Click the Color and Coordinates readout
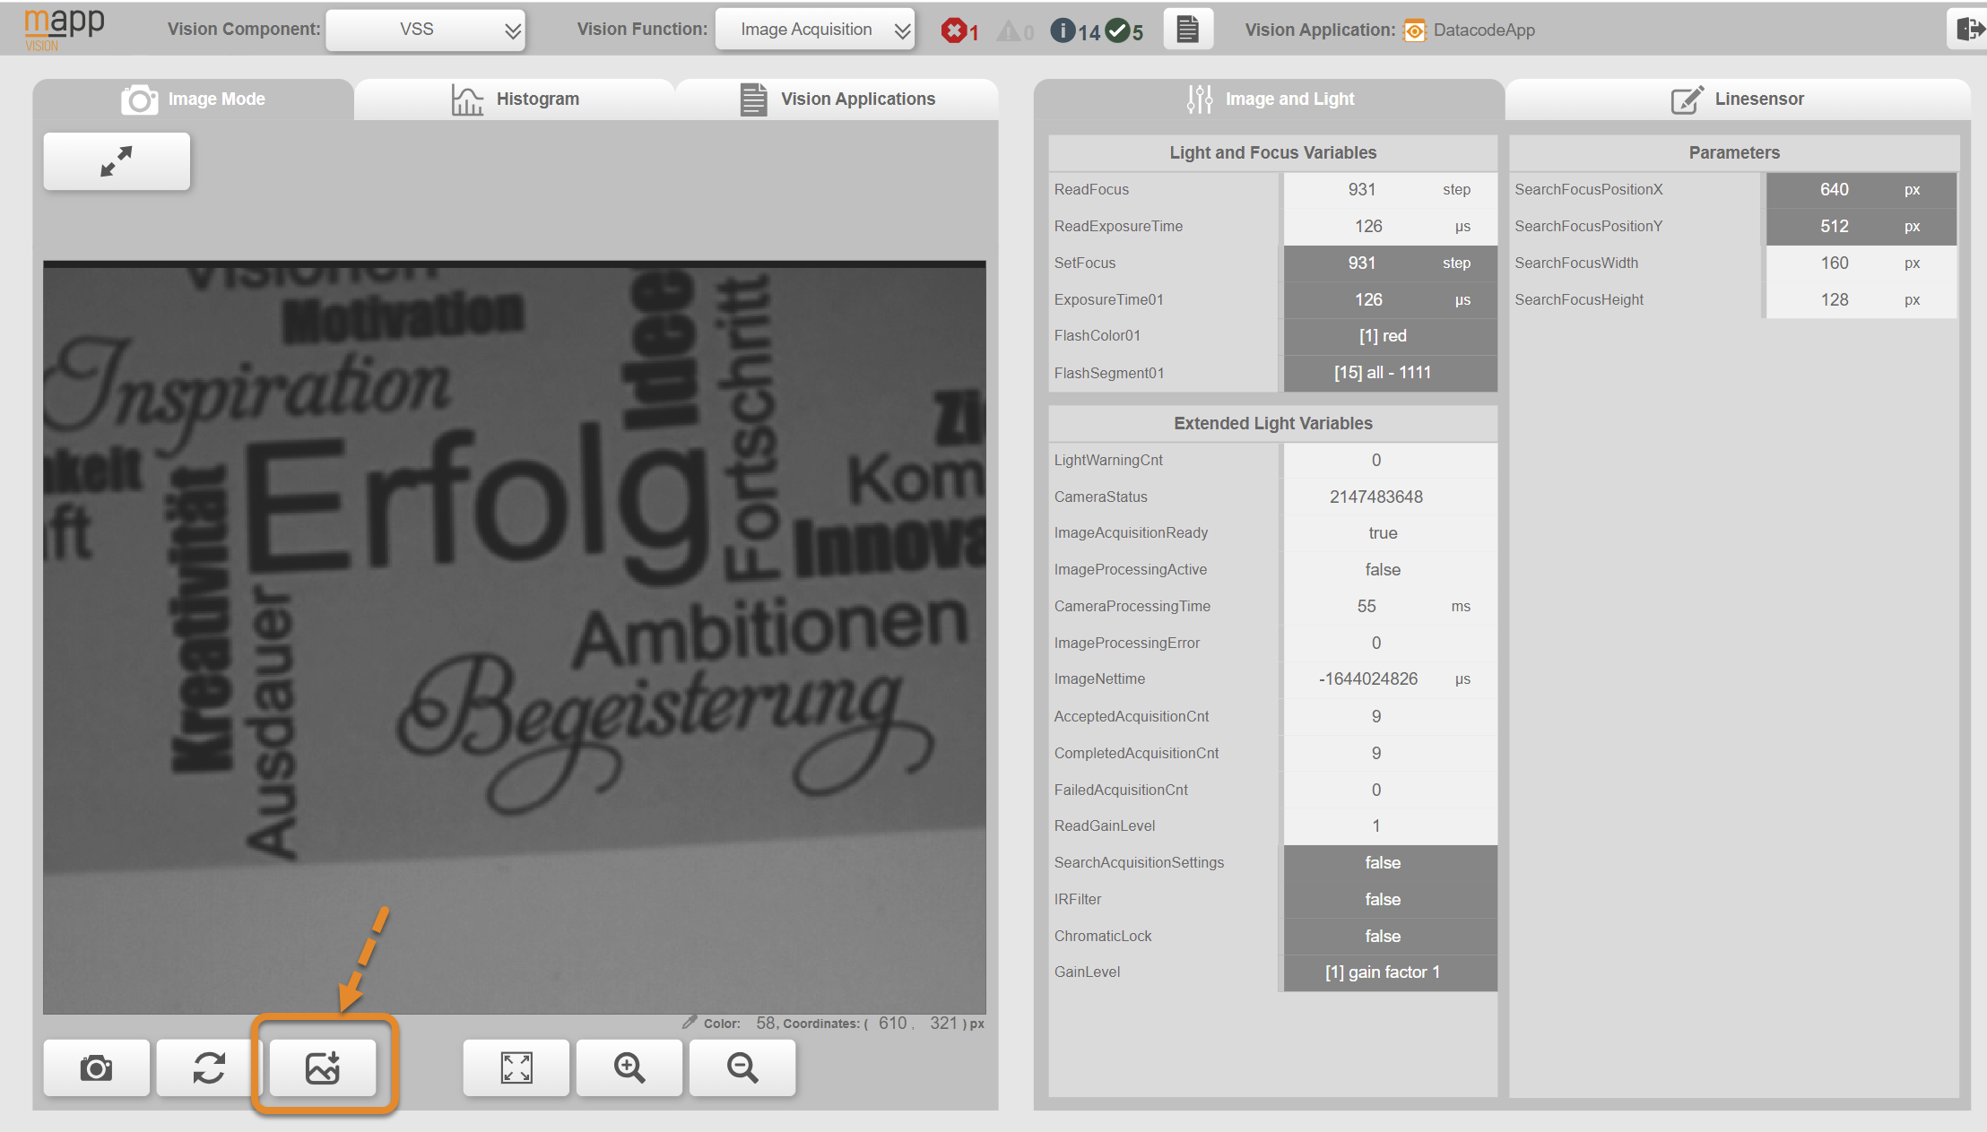 tap(833, 1024)
